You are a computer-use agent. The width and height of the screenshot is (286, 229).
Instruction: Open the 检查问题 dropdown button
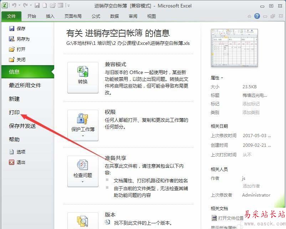(83, 171)
